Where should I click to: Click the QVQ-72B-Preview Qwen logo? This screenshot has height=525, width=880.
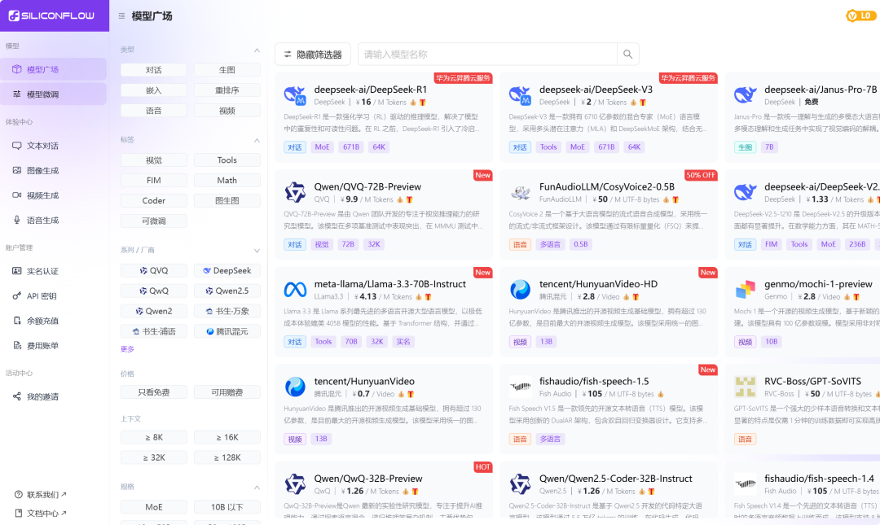[295, 192]
